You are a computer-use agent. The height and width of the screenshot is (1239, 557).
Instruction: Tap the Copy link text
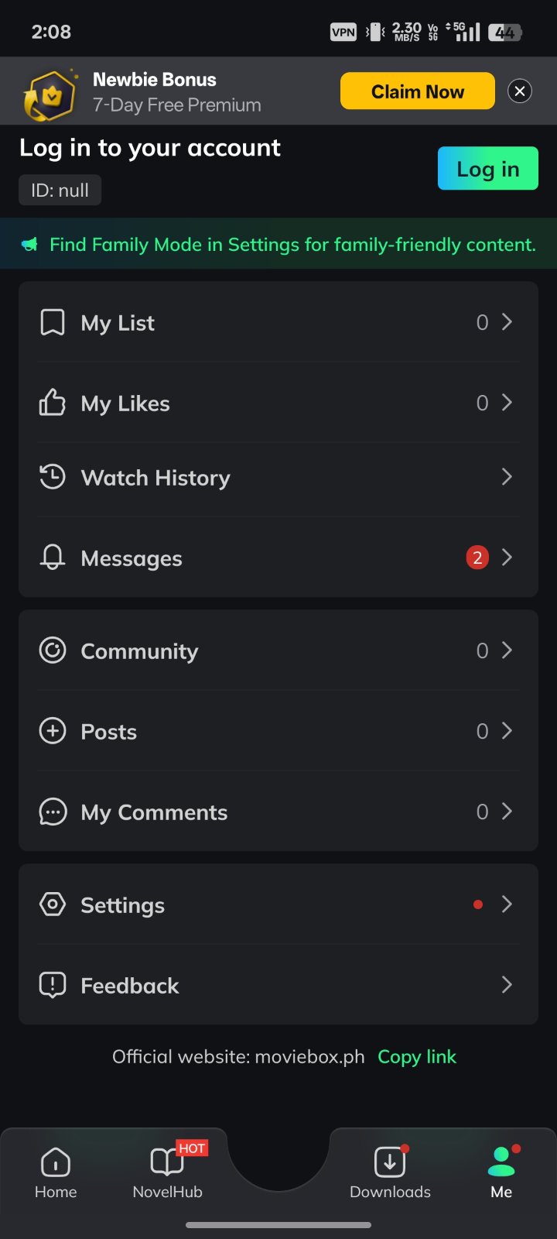(x=417, y=1057)
